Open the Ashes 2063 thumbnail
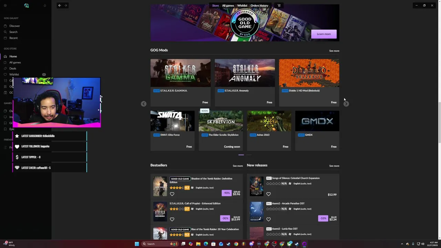441x248 pixels. [269, 121]
